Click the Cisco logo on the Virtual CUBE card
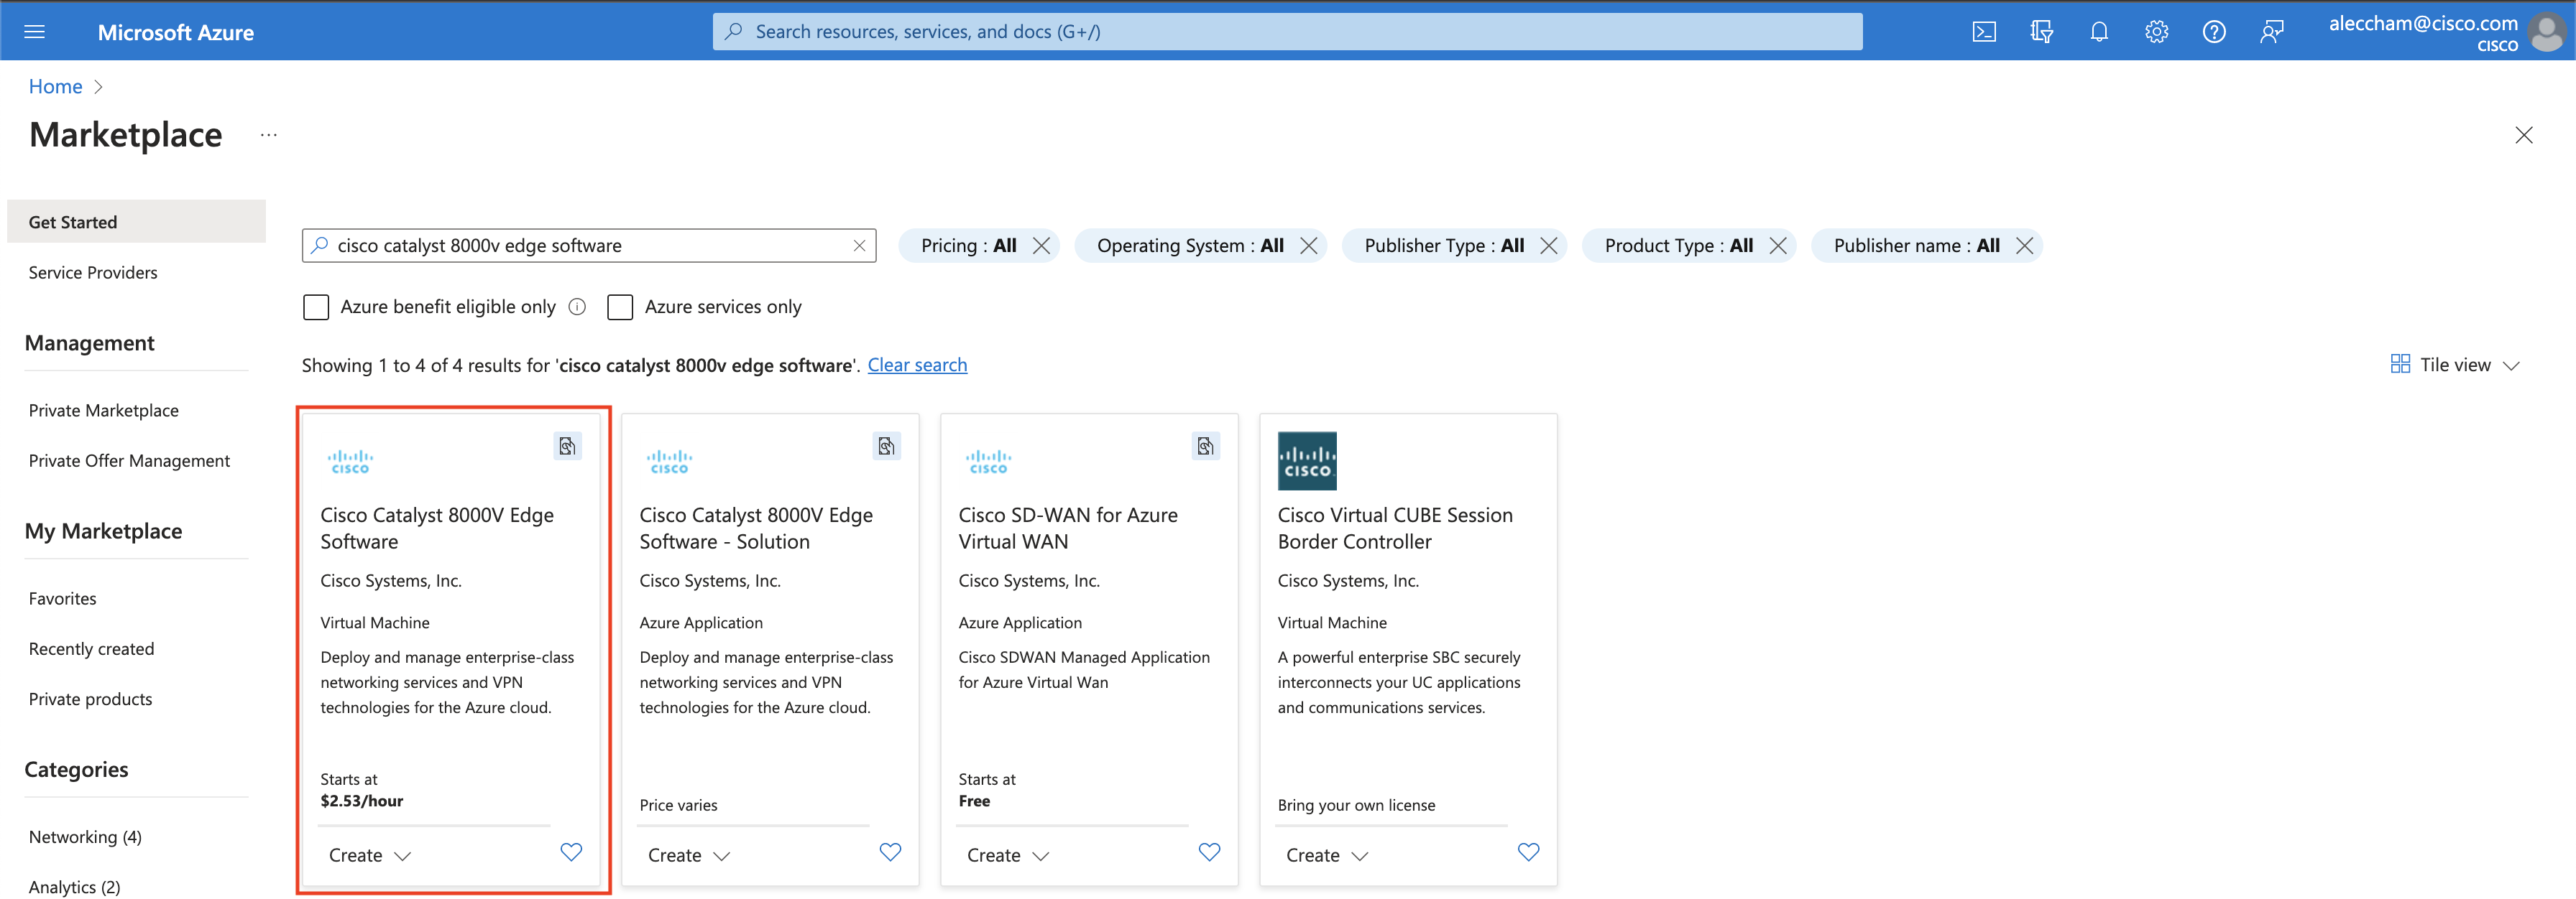Viewport: 2576px width, 899px height. point(1307,460)
